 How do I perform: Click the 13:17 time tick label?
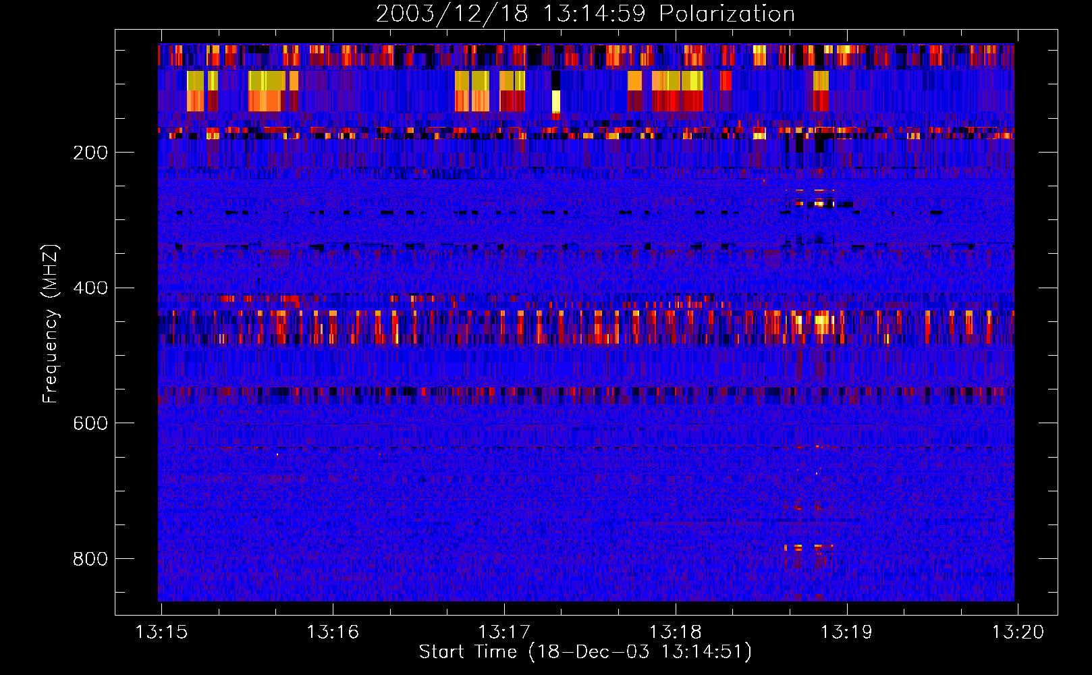click(x=504, y=632)
